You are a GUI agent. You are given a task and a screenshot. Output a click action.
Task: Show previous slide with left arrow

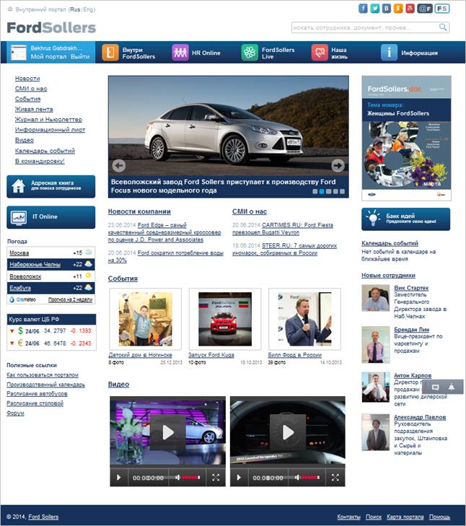click(x=119, y=165)
